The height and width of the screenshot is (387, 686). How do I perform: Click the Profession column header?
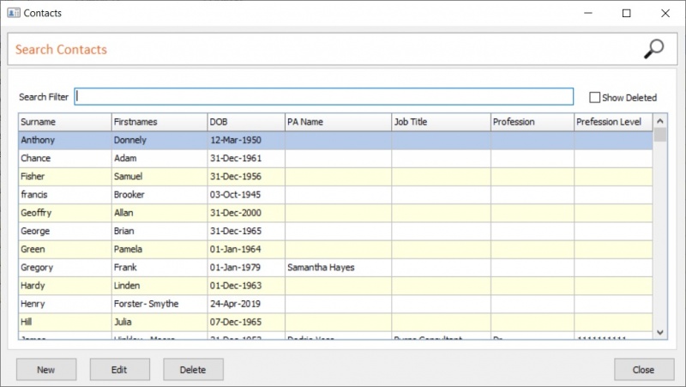click(x=533, y=122)
